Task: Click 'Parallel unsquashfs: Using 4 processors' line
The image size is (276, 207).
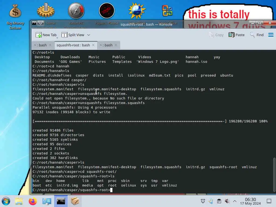Action: 74,107
